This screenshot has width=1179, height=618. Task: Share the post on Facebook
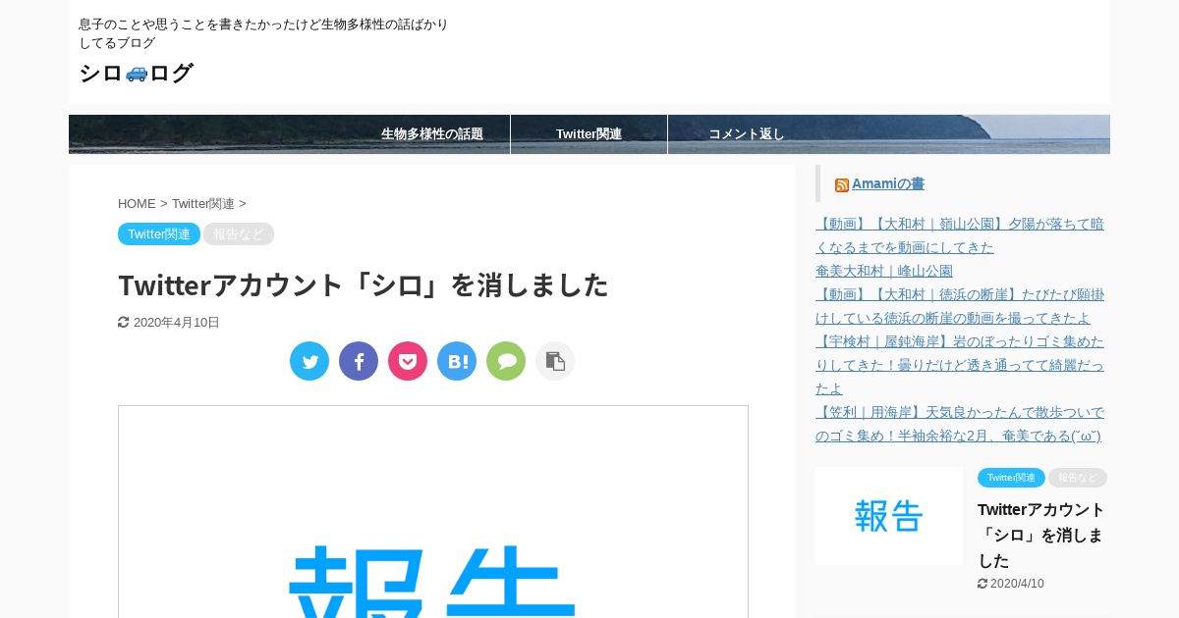pos(359,361)
